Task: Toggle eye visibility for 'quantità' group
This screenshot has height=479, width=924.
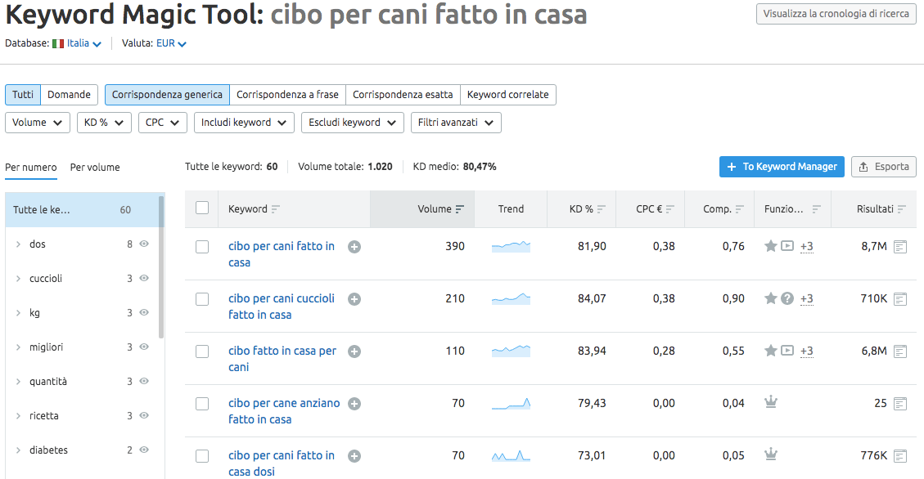Action: coord(144,381)
